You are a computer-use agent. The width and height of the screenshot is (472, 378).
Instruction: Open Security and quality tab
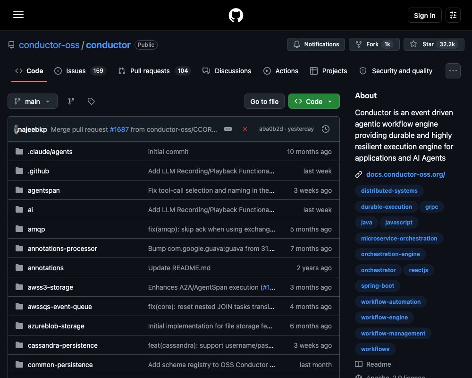(396, 71)
